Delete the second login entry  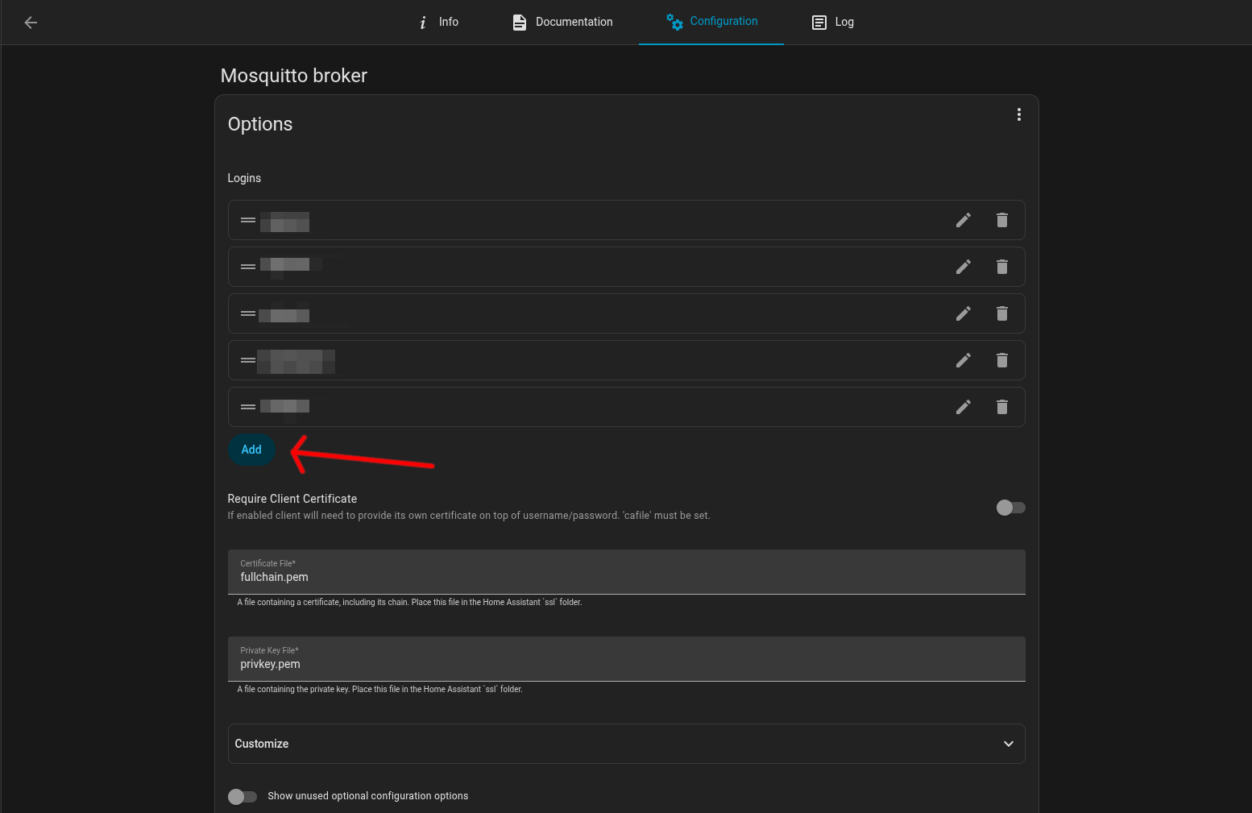pyautogui.click(x=1002, y=267)
